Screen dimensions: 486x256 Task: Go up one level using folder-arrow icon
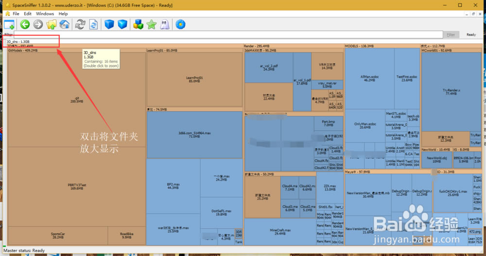51,24
